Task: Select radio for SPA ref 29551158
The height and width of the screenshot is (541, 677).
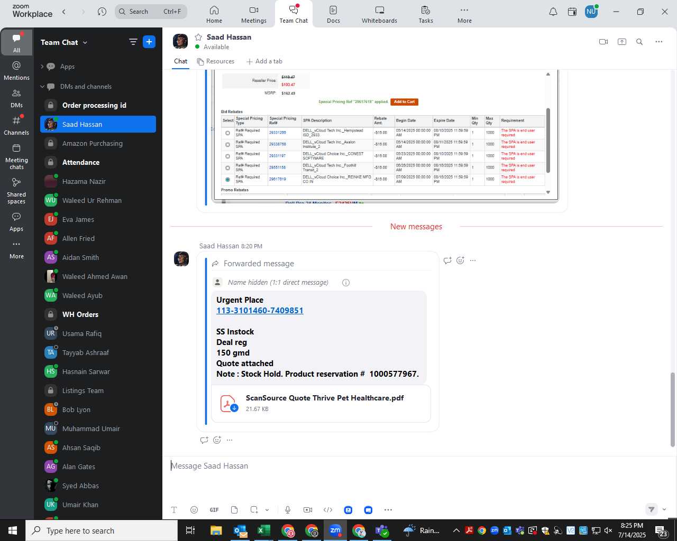Action: pos(228,167)
